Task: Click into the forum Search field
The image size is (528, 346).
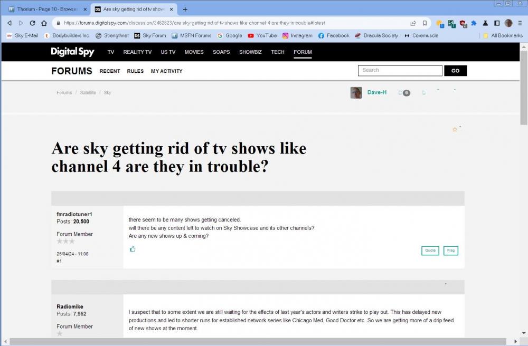Action: [x=400, y=71]
